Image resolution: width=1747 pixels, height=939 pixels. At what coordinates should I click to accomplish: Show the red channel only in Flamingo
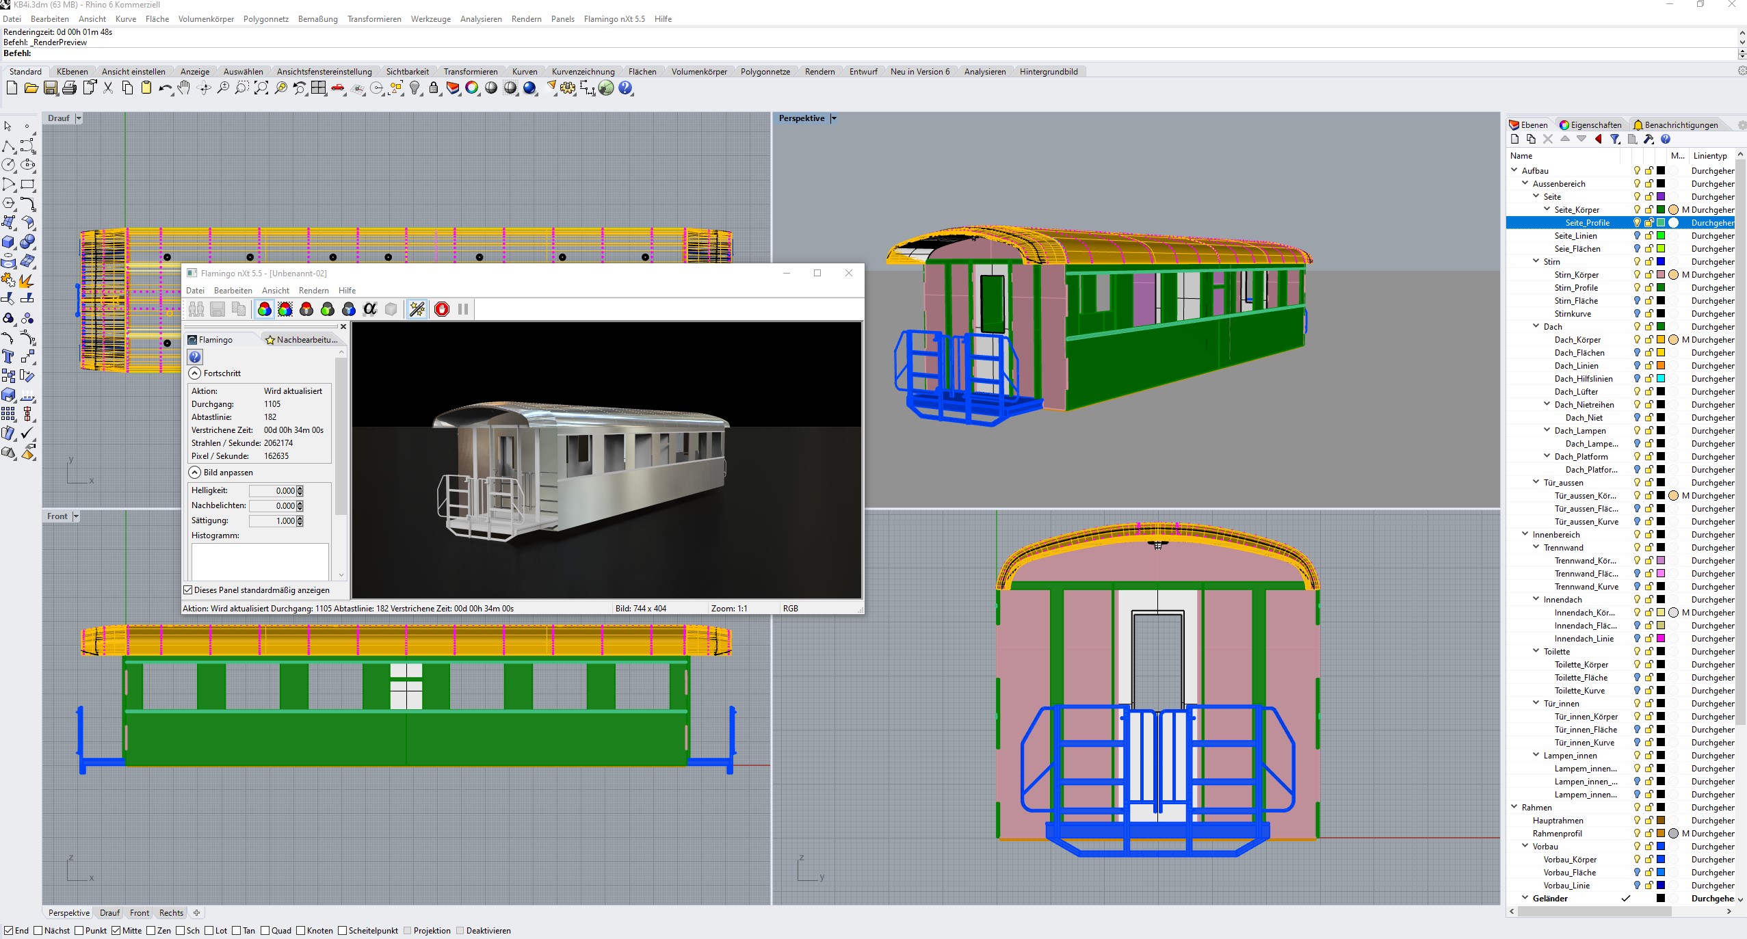point(306,309)
